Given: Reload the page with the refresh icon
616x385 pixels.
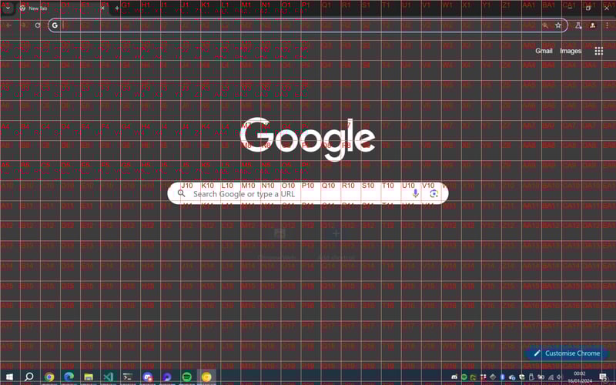Looking at the screenshot, I should coord(38,25).
